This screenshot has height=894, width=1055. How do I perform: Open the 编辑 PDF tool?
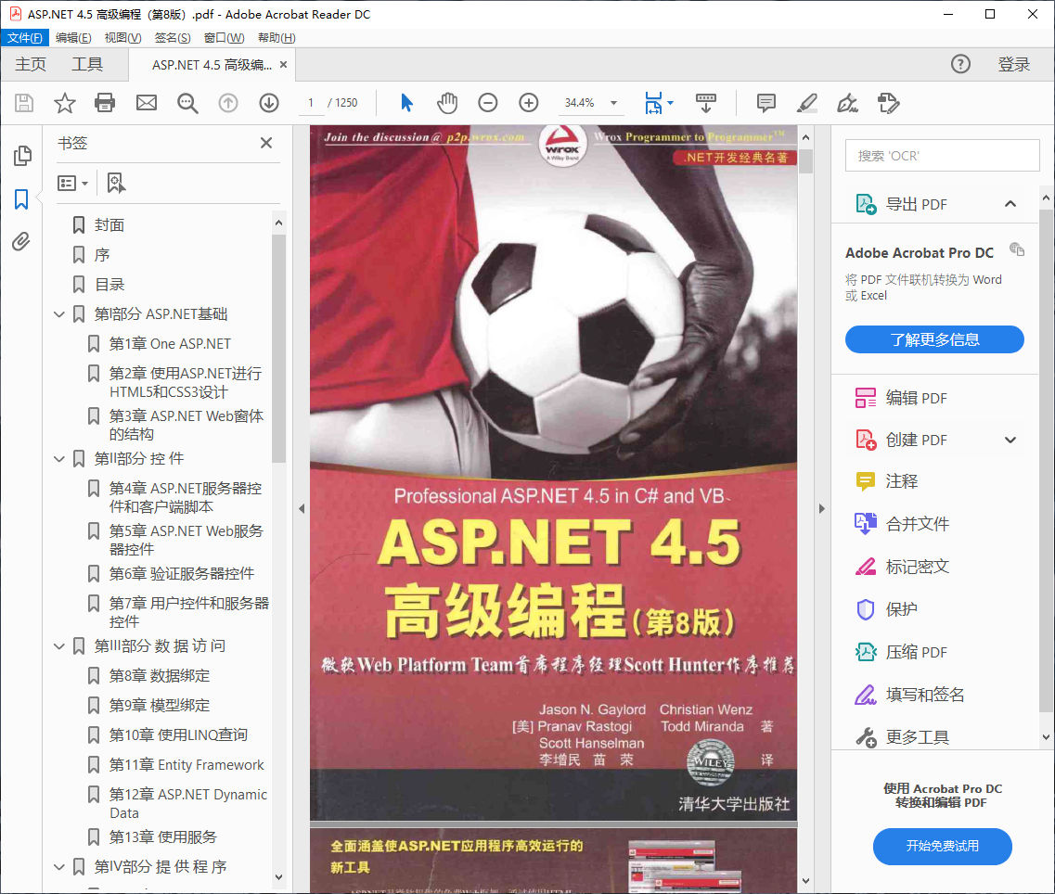pos(901,398)
